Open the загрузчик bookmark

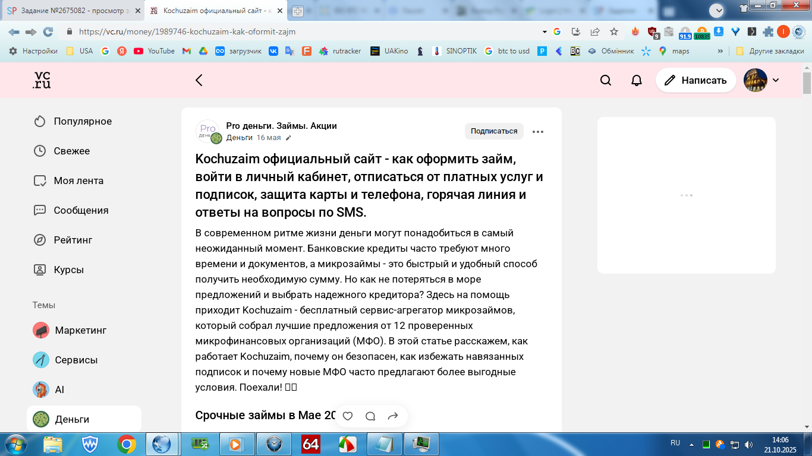point(238,51)
